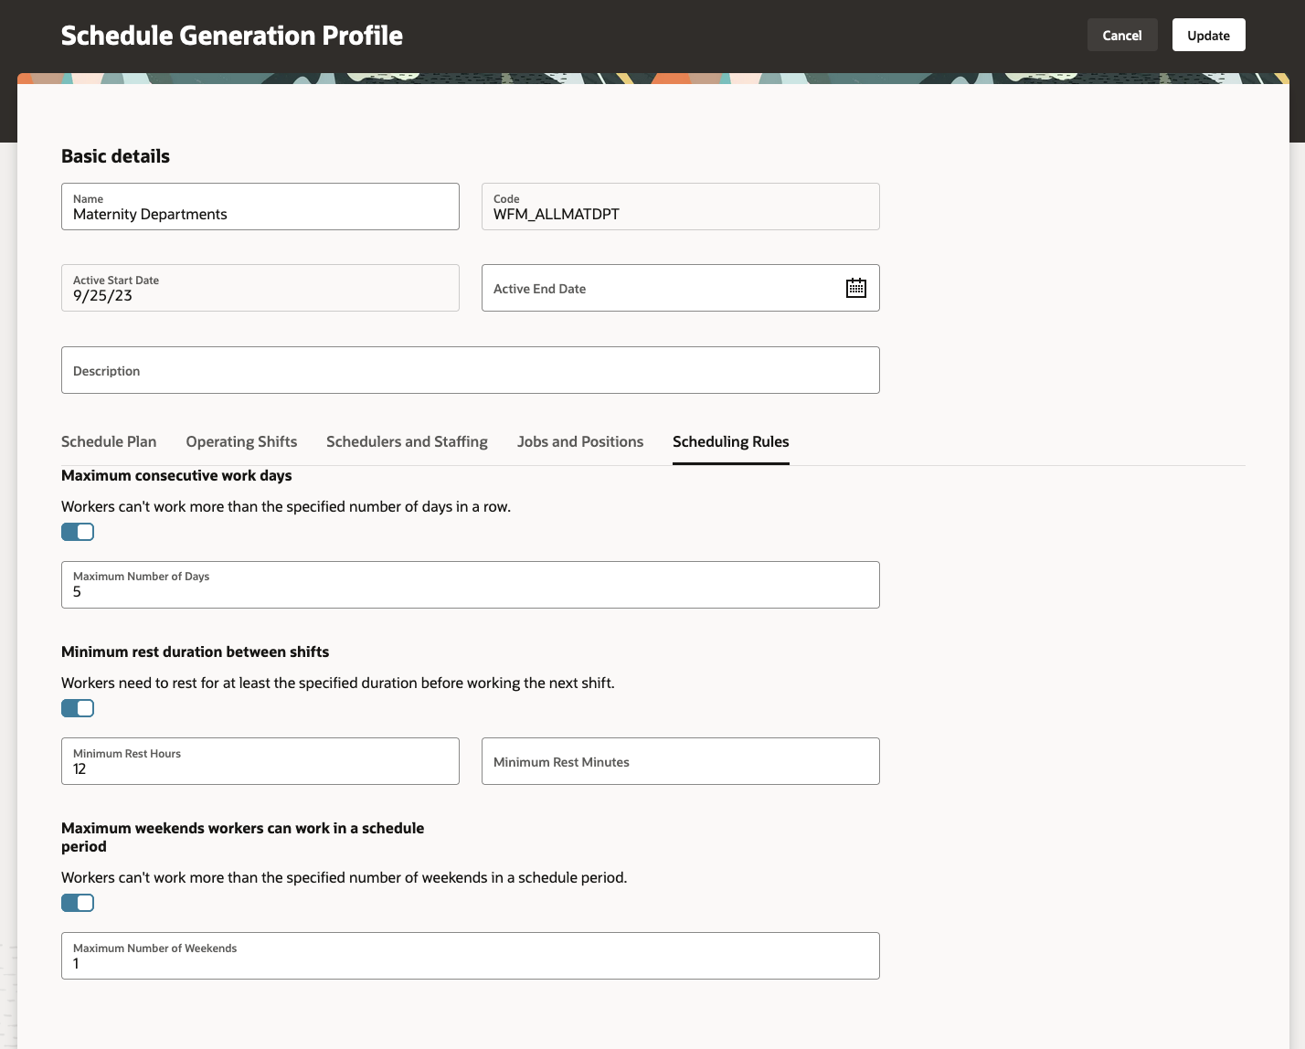Open the Operating Shifts tab
This screenshot has height=1049, width=1305.
tap(241, 441)
